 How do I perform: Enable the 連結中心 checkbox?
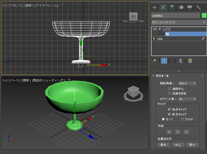tap(169, 89)
